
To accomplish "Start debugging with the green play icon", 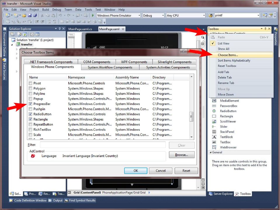I will 93,15.
